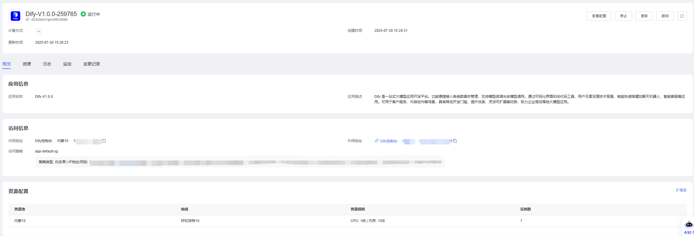Click the 运行中 status text
Viewport: 694px width, 236px height.
coord(94,14)
